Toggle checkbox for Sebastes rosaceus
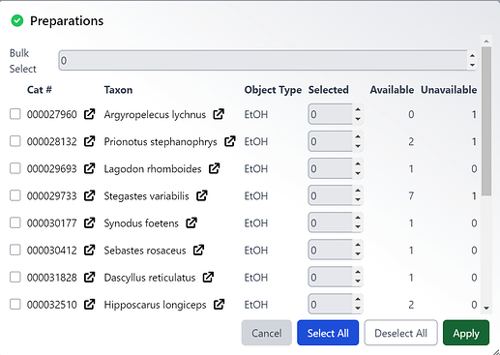 coord(15,250)
